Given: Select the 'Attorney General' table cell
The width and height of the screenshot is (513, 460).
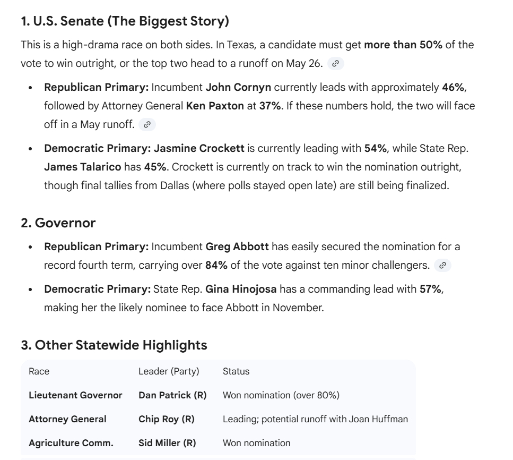Looking at the screenshot, I should 67,419.
